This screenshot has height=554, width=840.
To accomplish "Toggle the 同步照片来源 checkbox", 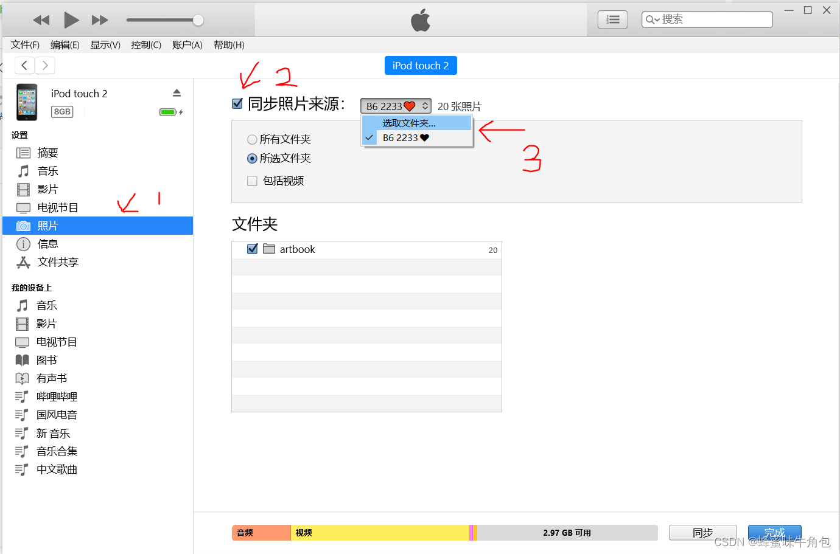I will [237, 103].
